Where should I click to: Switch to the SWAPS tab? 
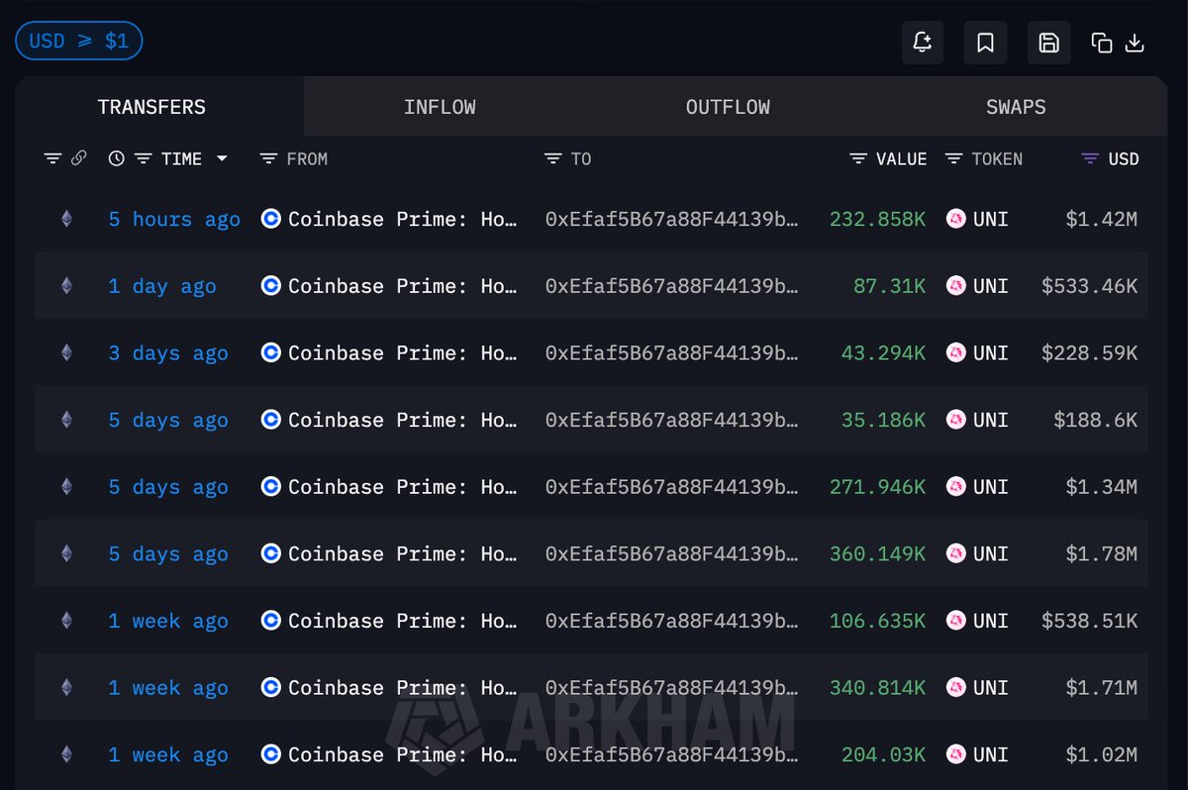point(1016,107)
